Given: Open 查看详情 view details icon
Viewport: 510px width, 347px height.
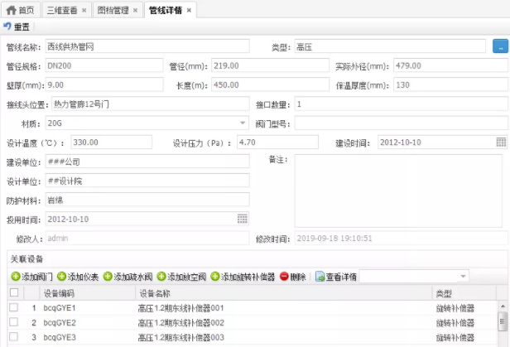Looking at the screenshot, I should (320, 277).
